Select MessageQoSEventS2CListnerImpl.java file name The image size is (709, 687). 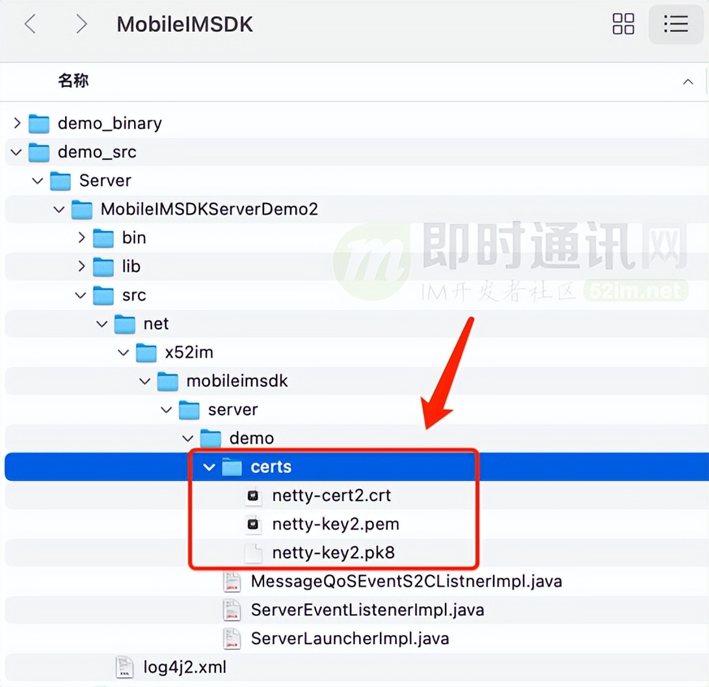pos(407,581)
